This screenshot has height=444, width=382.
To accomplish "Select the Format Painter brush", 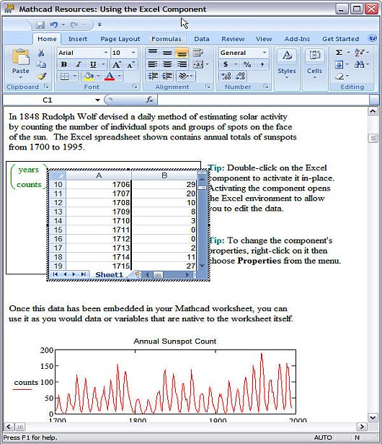I will [41, 76].
